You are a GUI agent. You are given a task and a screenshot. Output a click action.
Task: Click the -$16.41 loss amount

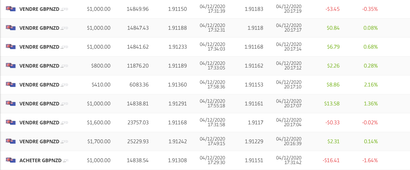tap(331, 160)
